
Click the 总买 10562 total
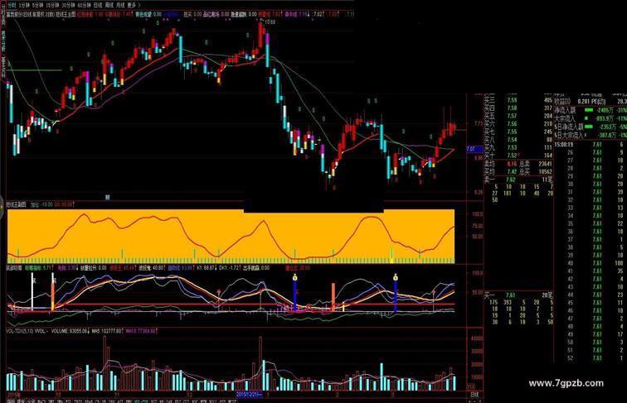pyautogui.click(x=536, y=171)
